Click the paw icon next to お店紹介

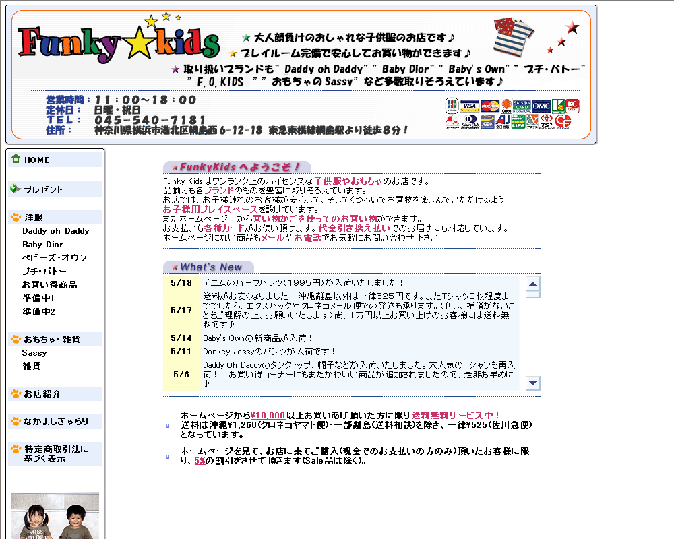tap(16, 393)
